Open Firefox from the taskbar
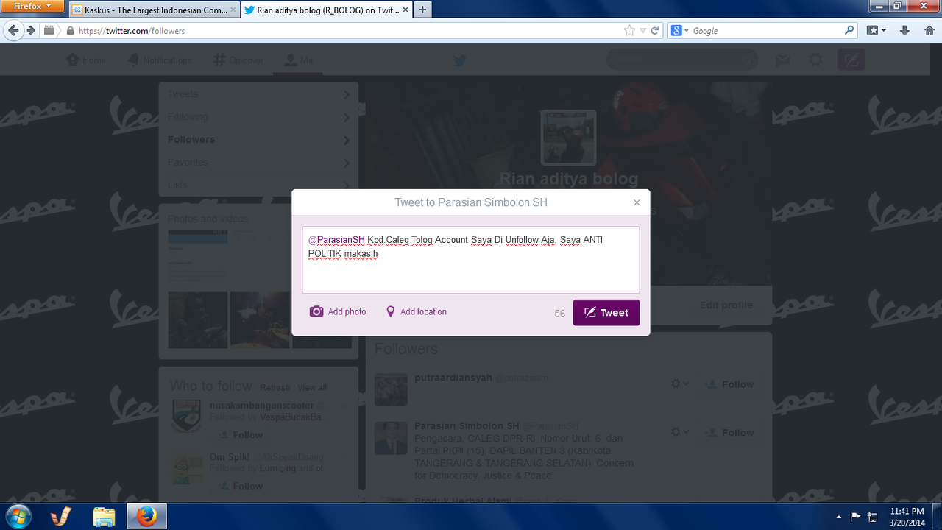 147,517
